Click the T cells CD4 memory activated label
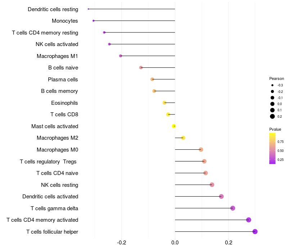The height and width of the screenshot is (252, 288). point(42,220)
